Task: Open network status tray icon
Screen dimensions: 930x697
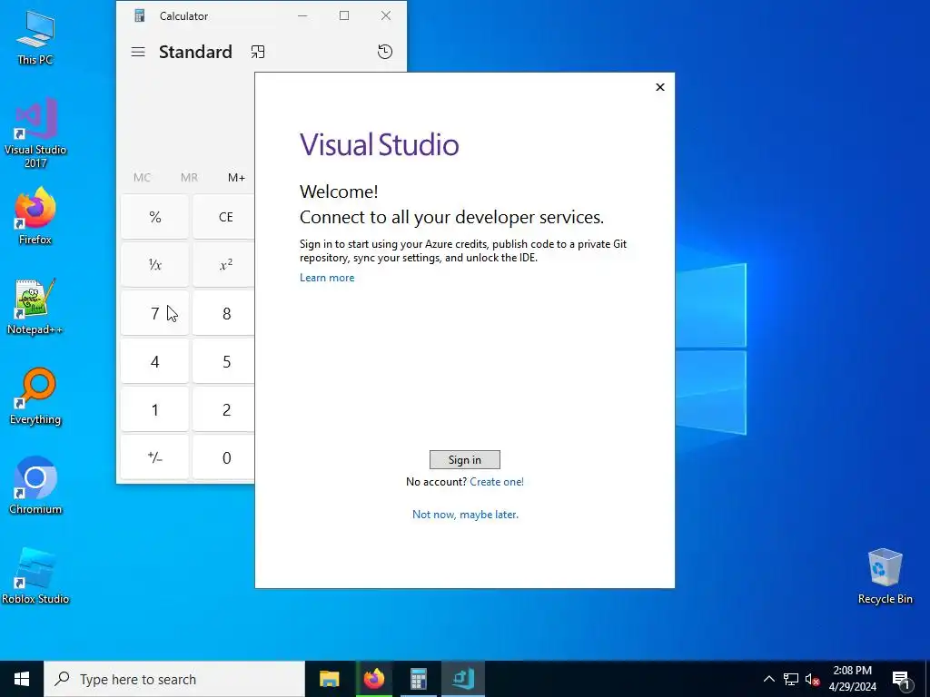Action: (x=791, y=679)
